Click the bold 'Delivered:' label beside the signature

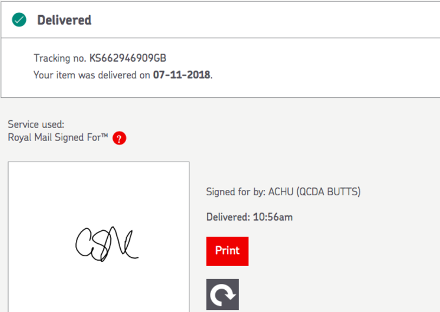[228, 217]
